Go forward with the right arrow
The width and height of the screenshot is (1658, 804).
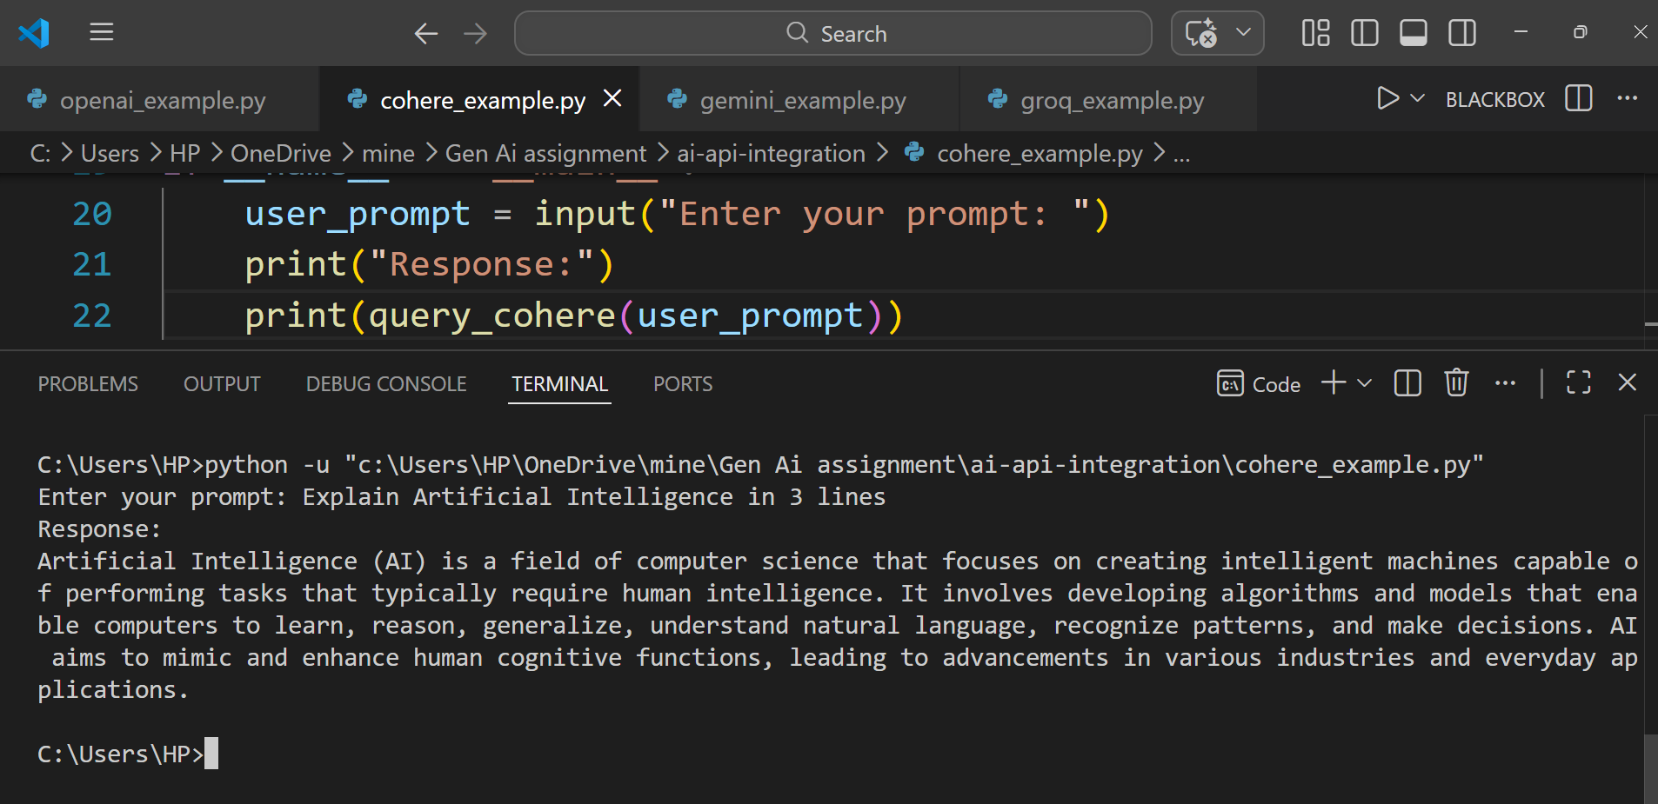(475, 34)
